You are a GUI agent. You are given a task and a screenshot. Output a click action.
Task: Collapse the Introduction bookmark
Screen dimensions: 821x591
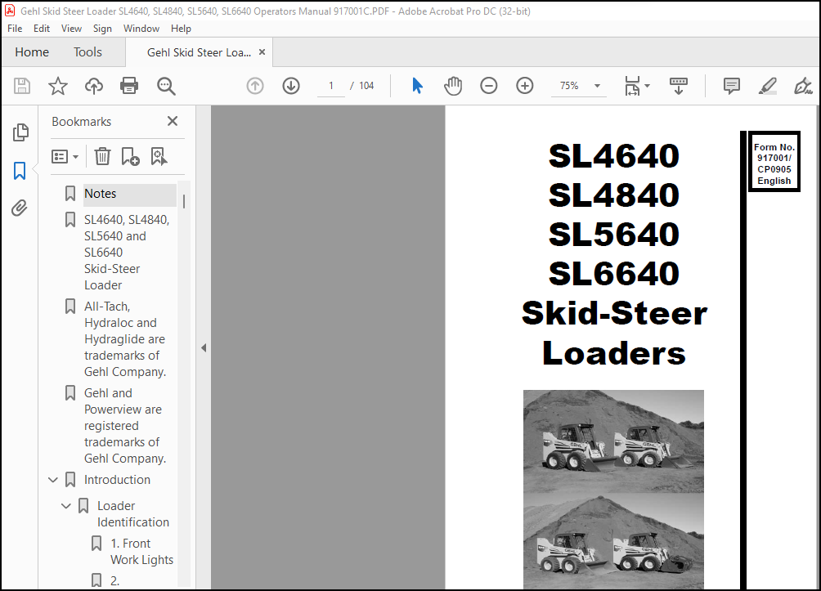click(x=53, y=480)
